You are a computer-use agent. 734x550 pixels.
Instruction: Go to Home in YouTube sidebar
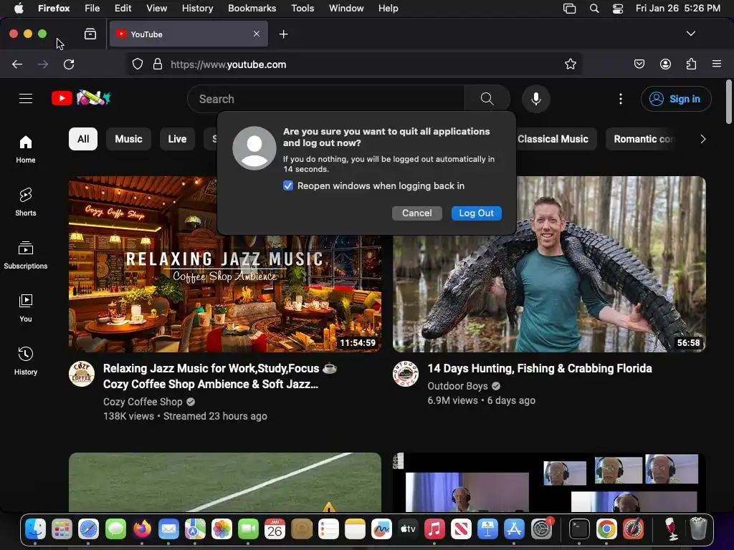pyautogui.click(x=26, y=150)
